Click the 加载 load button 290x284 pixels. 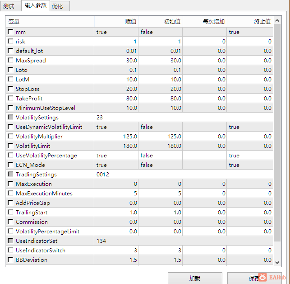[195, 278]
